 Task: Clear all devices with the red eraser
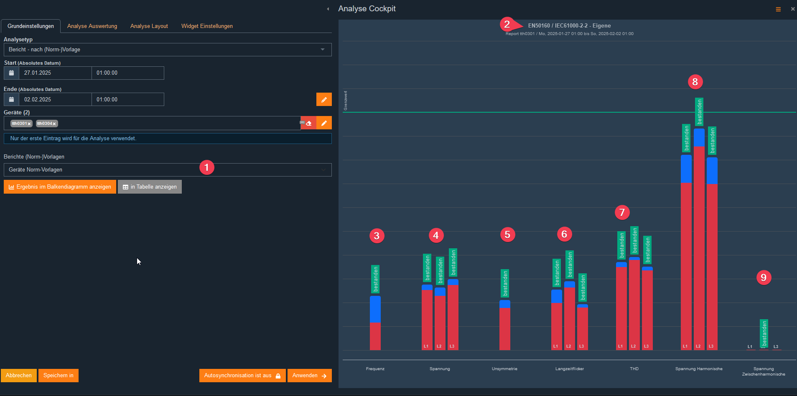pyautogui.click(x=308, y=123)
